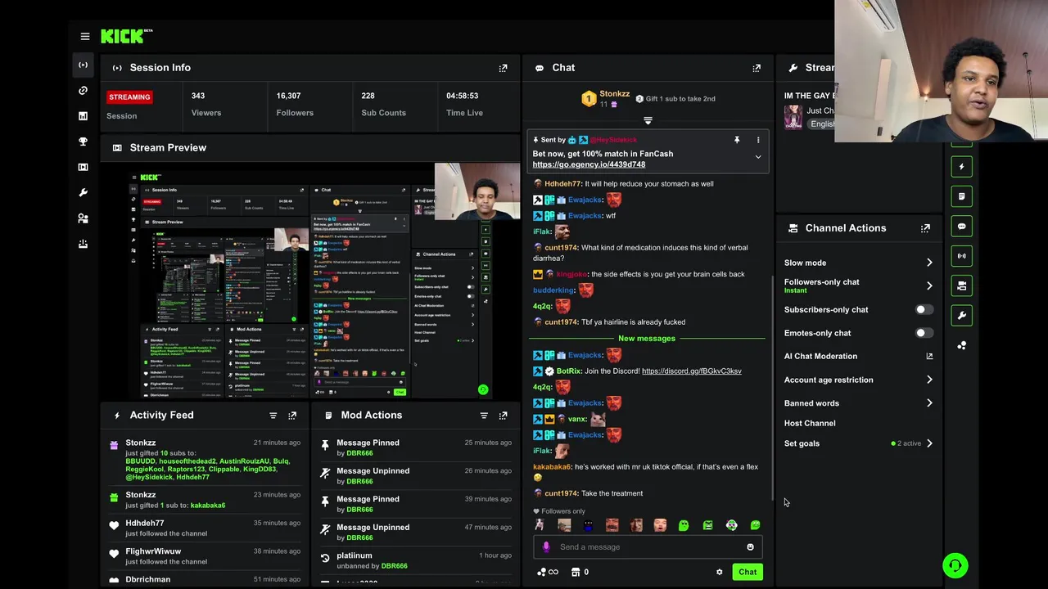Screen dimensions: 1048x589
Task: Unpin the pinned chat message
Action: pos(737,140)
